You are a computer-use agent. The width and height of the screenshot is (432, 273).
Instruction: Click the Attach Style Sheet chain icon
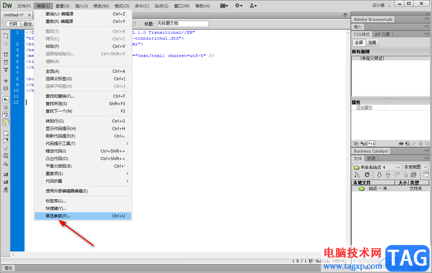(401, 144)
